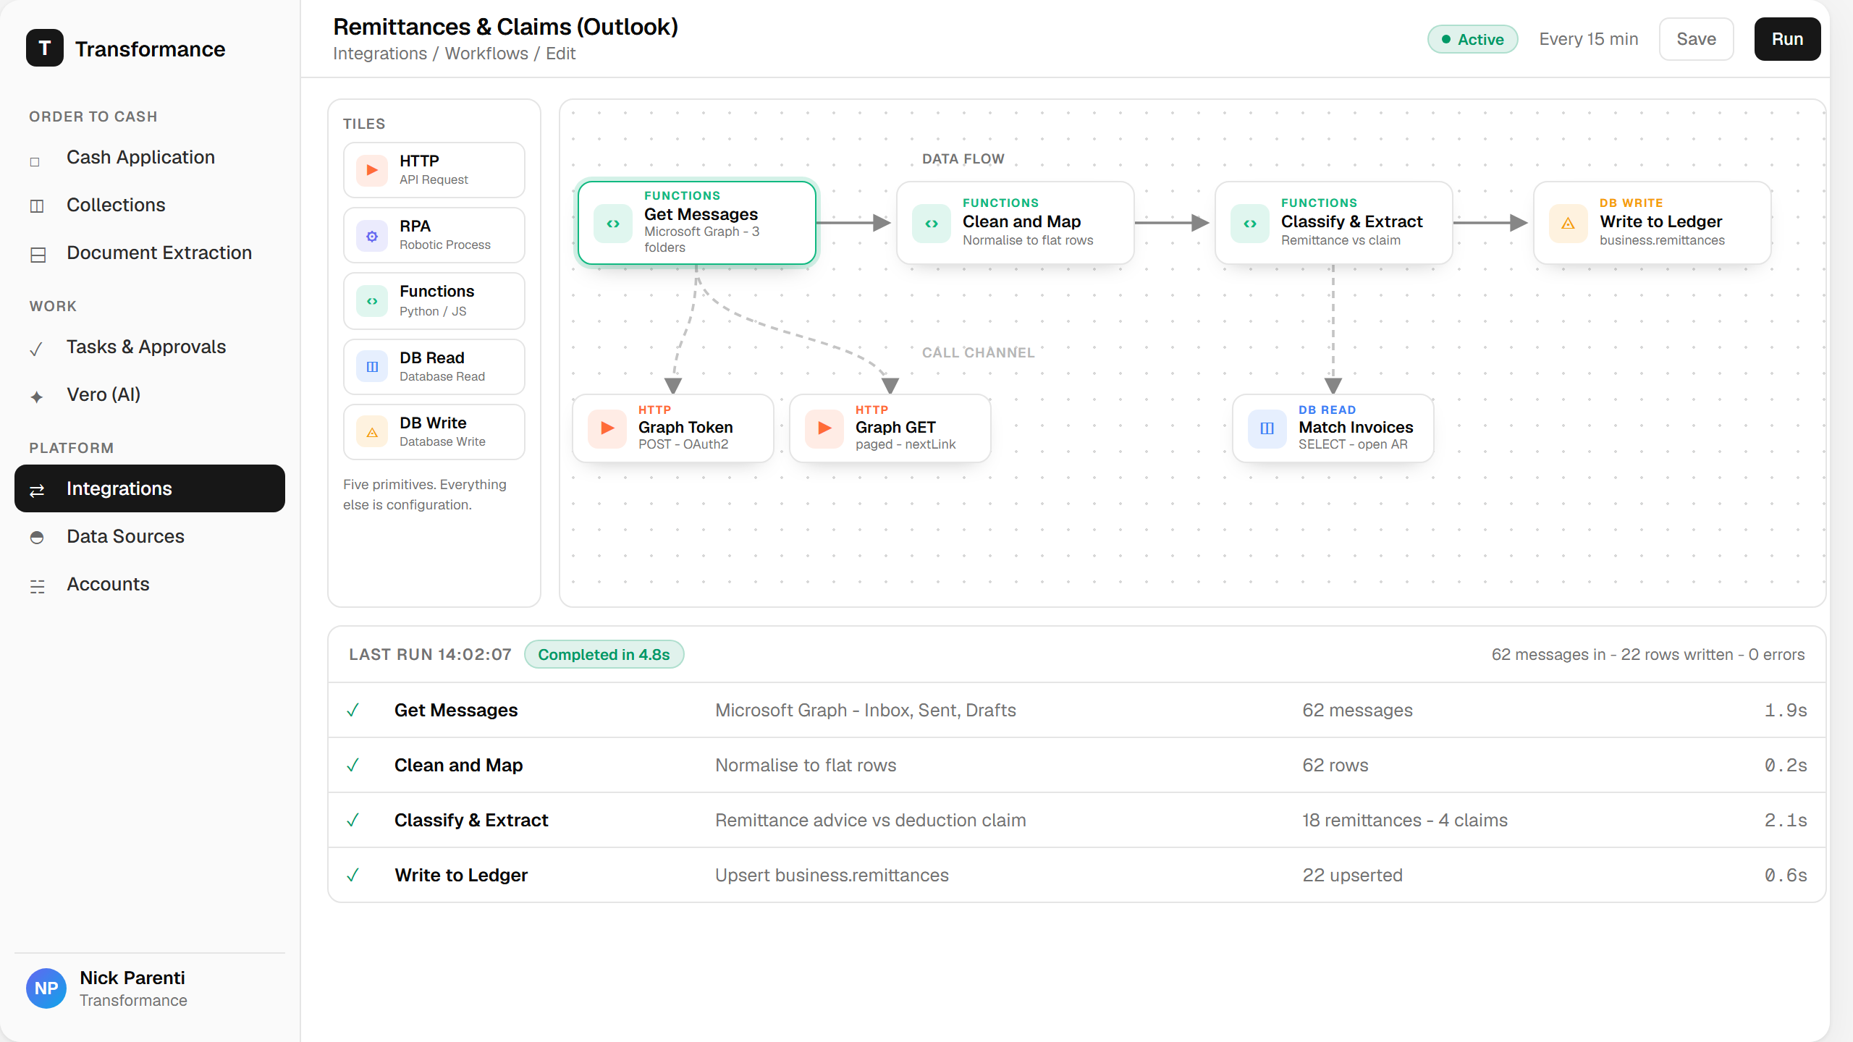Click '22 upserted' result text
Image resolution: width=1853 pixels, height=1042 pixels.
pos(1352,875)
